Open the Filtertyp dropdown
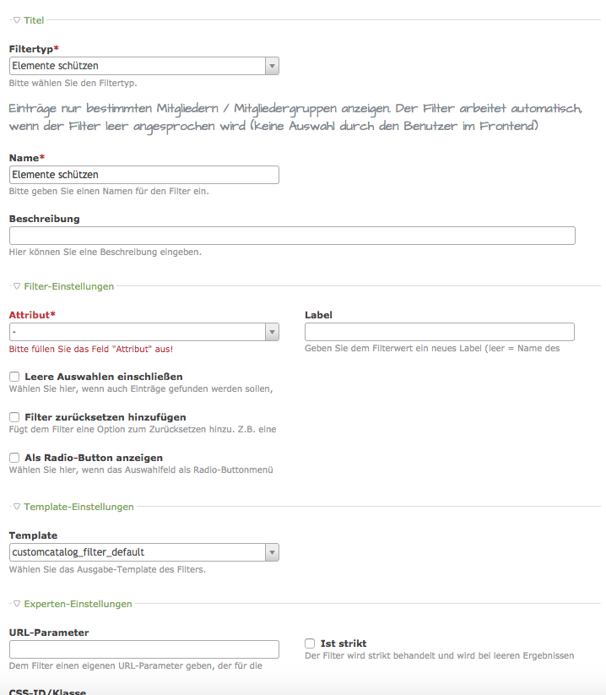Viewport: 606px width, 695px height. [144, 66]
